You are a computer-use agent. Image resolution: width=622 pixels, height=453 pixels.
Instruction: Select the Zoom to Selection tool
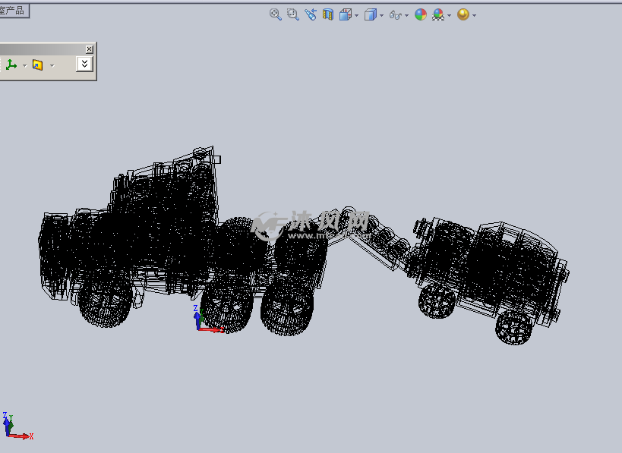pyautogui.click(x=311, y=14)
